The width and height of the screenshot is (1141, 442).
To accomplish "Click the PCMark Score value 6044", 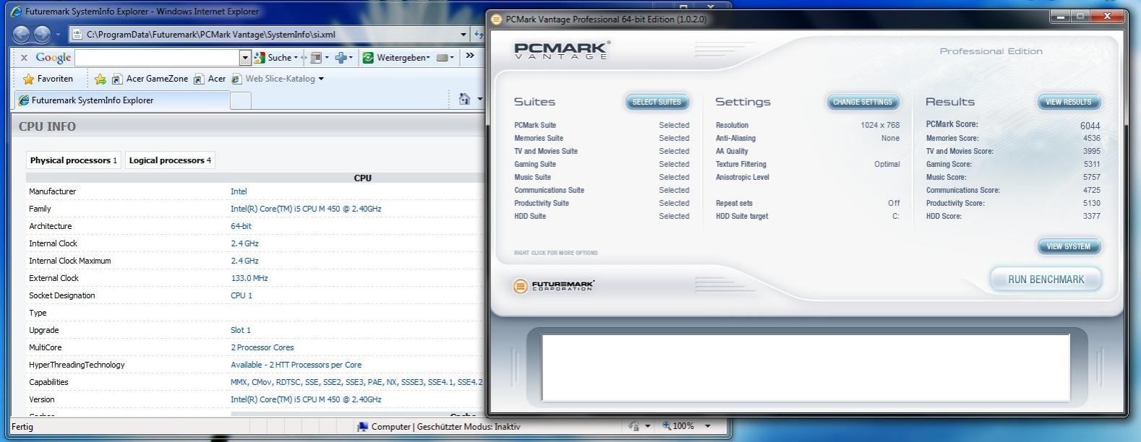I will (1090, 125).
